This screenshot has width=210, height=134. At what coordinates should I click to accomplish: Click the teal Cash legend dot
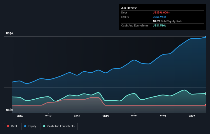pyautogui.click(x=44, y=126)
